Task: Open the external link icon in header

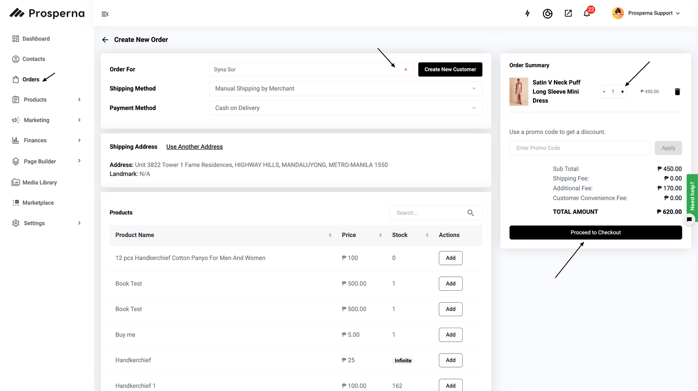Action: (568, 13)
